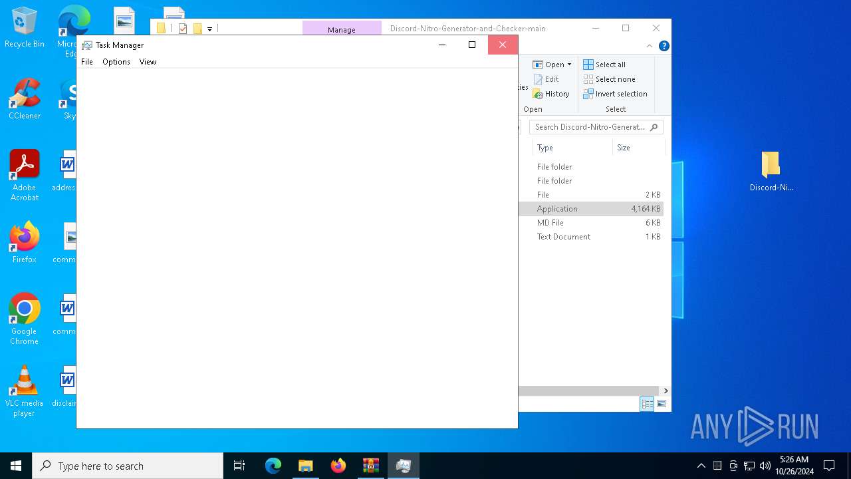The image size is (851, 479).
Task: Sort files by the Size column header
Action: [x=638, y=148]
